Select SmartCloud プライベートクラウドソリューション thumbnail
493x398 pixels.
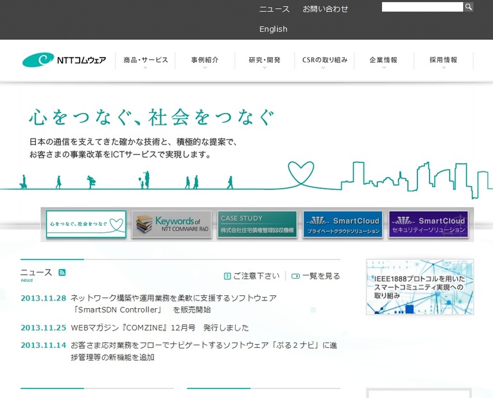pyautogui.click(x=343, y=224)
